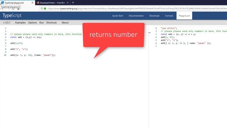The height and width of the screenshot is (128, 227).
Task: Open the Connect page
Action: [169, 16]
